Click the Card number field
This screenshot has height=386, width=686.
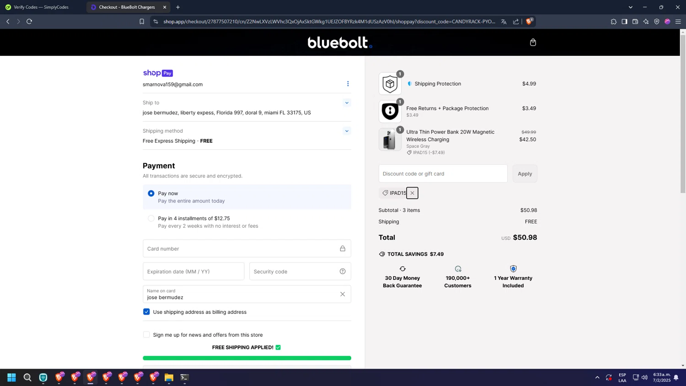(247, 248)
